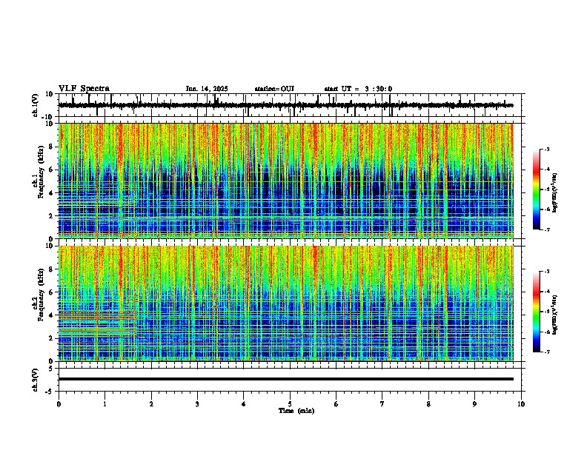
Task: Click the "-7" label on ch.1 color scale
Action: pos(547,229)
